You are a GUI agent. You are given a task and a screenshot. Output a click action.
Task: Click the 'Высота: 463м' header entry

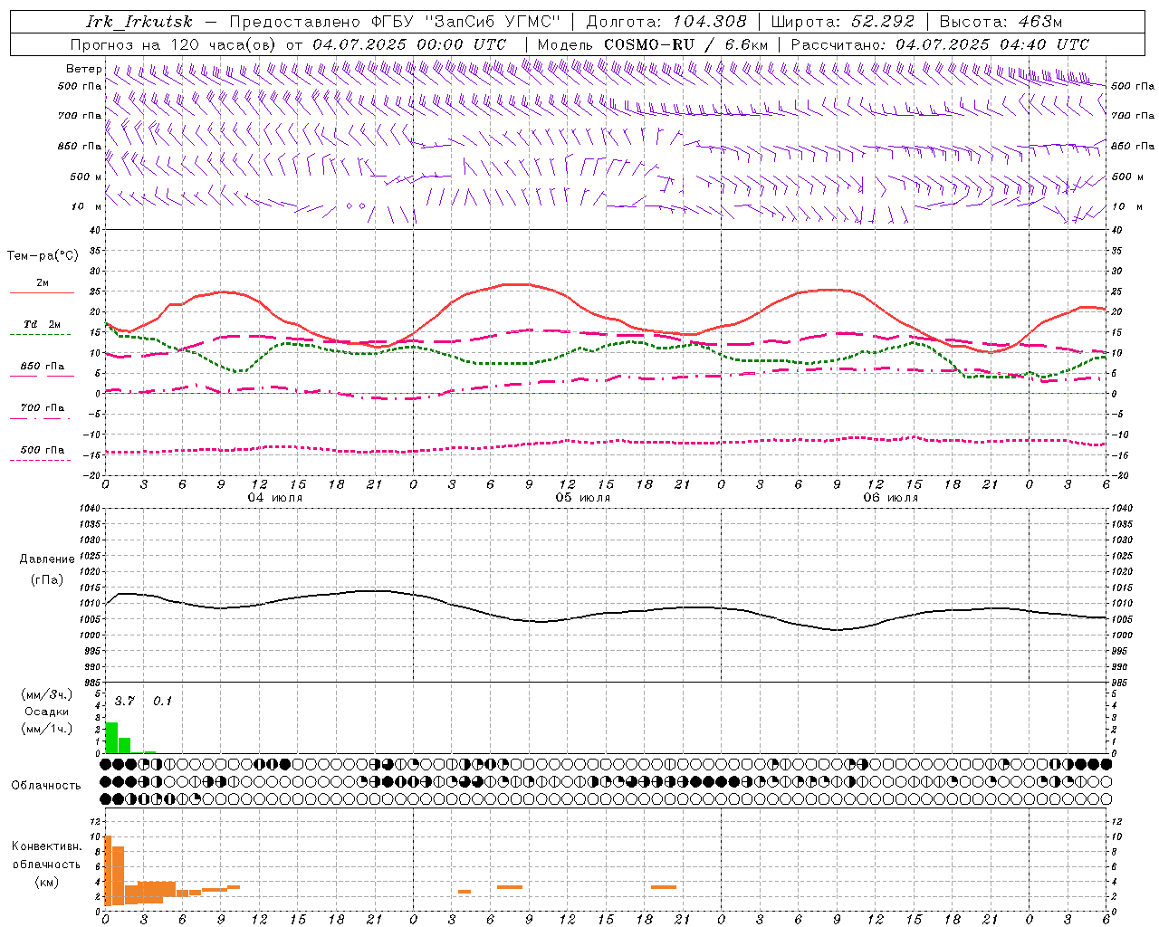click(x=1001, y=22)
